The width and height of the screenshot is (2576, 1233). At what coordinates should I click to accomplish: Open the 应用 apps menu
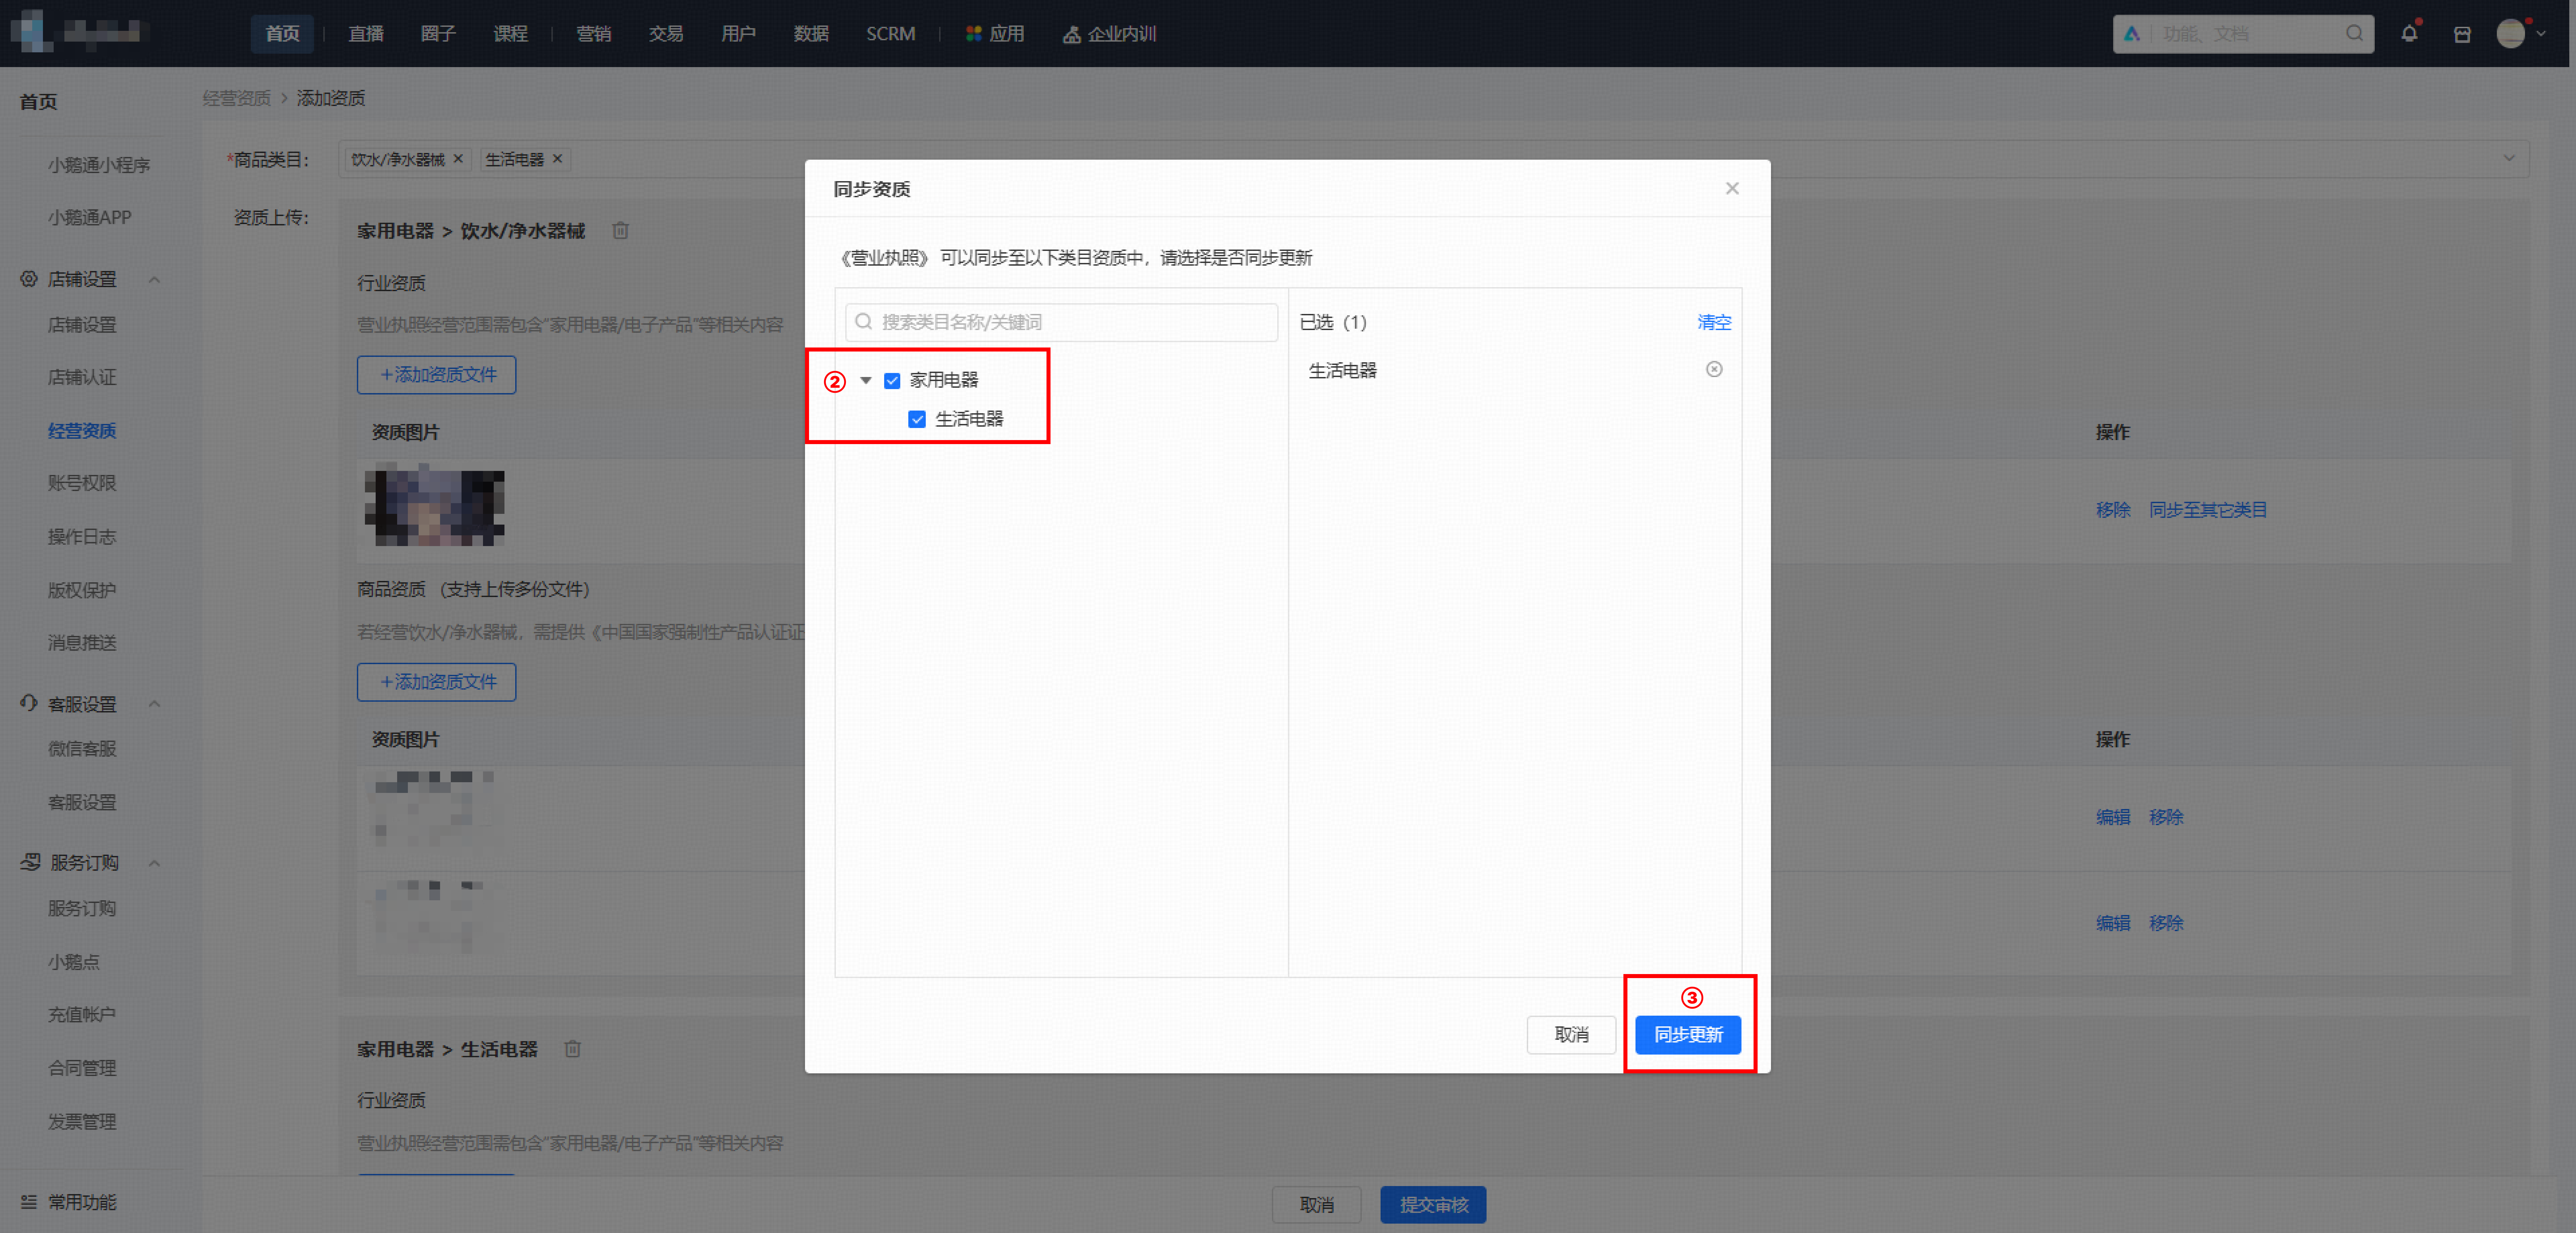point(995,34)
